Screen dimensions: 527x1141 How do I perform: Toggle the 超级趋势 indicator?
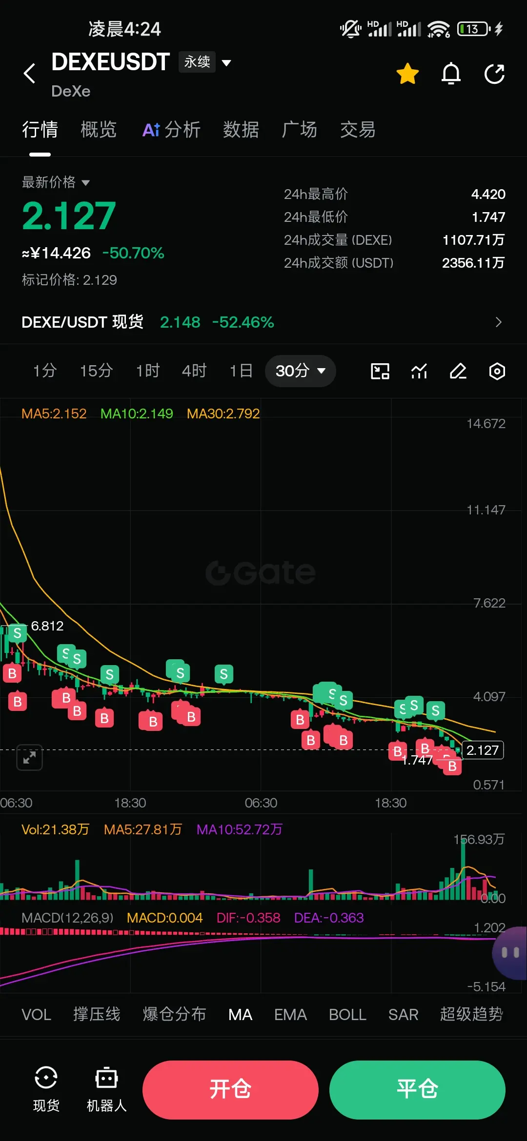coord(471,1015)
